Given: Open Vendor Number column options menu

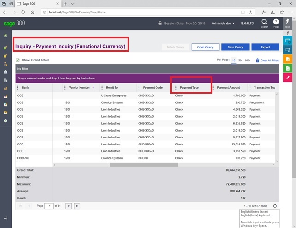Looking at the screenshot, I should (65, 87).
